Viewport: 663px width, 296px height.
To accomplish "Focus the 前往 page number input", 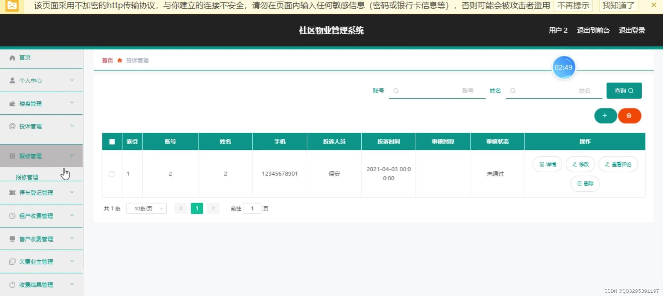I will (252, 209).
